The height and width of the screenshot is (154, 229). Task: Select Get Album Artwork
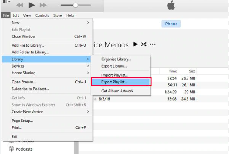point(121,91)
